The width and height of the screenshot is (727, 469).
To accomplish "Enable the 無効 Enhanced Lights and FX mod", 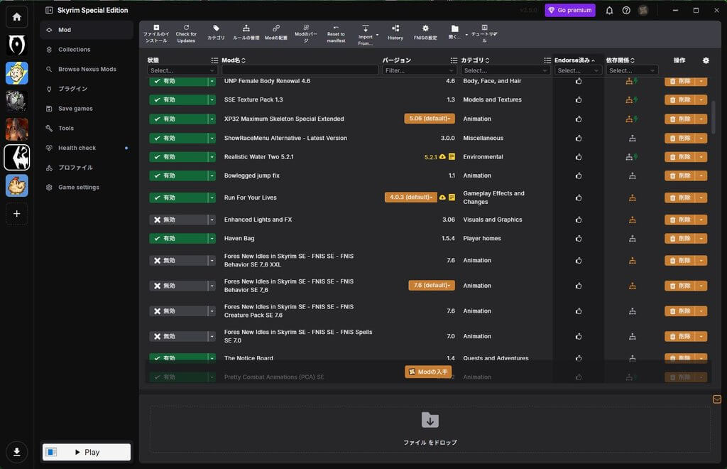I will [178, 220].
